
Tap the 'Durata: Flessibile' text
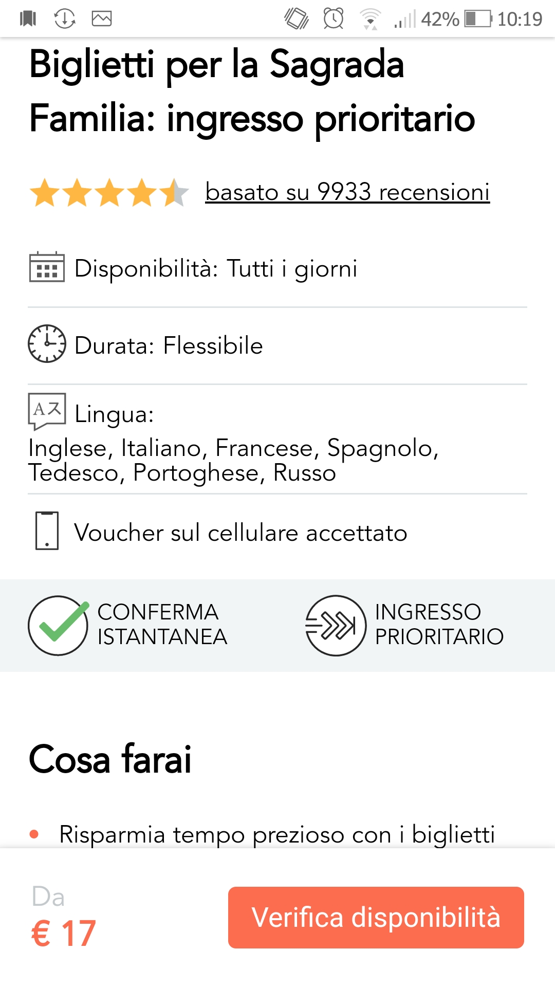click(x=169, y=345)
